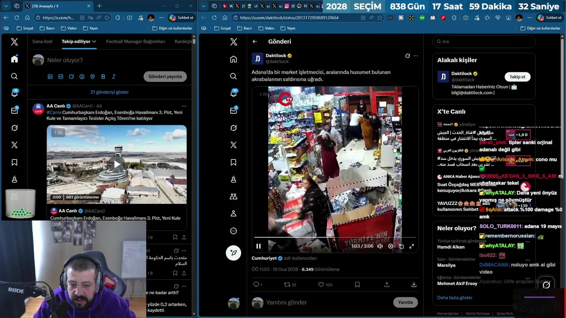Favorite this page via the right address bar star

(379, 18)
